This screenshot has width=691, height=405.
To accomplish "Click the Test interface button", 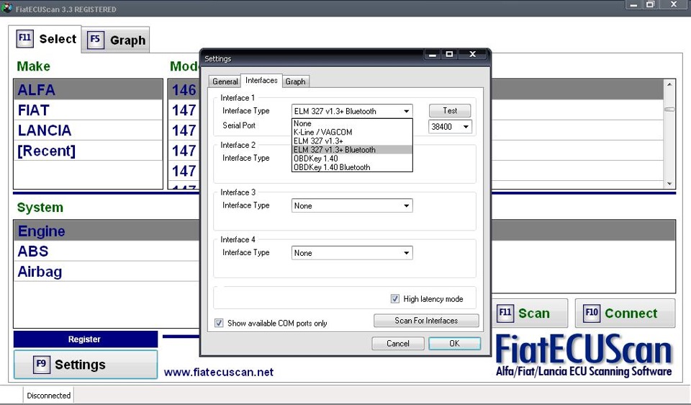I will click(450, 110).
